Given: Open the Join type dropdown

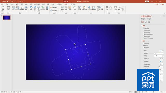Looking at the screenshot, I should (x=161, y=69).
